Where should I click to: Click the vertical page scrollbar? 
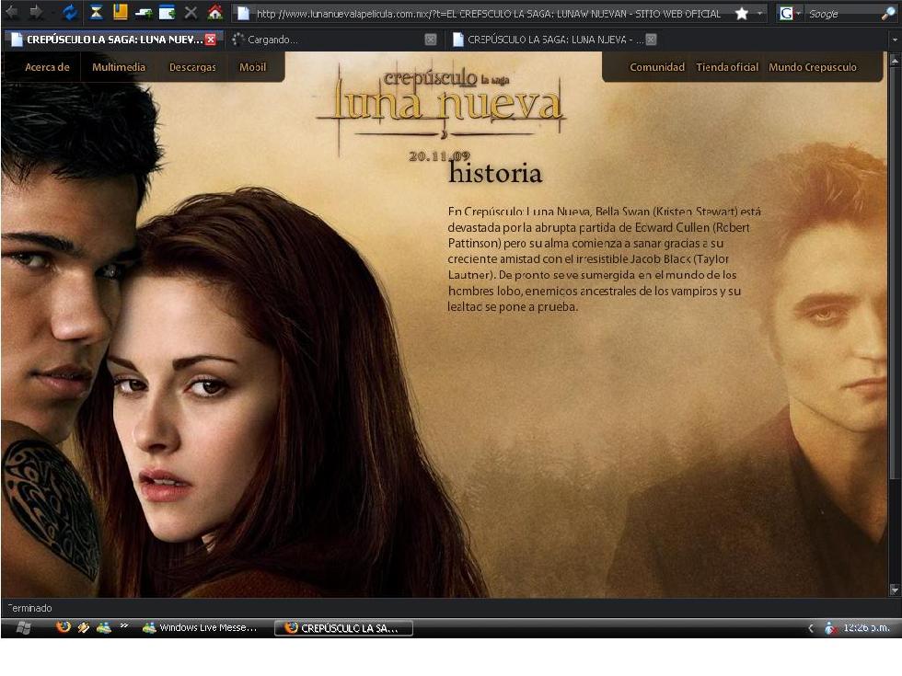point(895,276)
